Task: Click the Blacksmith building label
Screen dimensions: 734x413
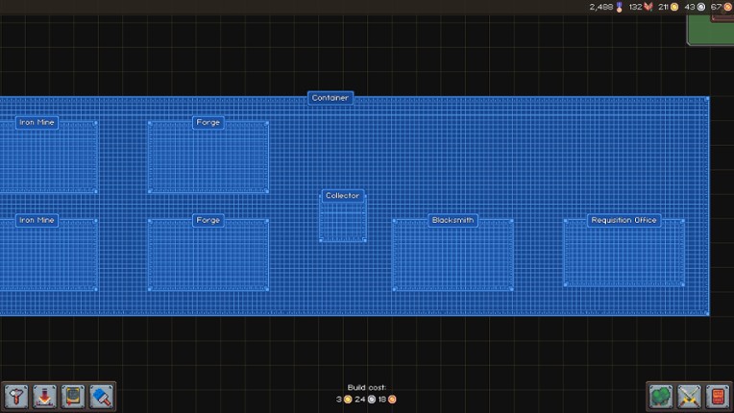Action: click(x=453, y=221)
